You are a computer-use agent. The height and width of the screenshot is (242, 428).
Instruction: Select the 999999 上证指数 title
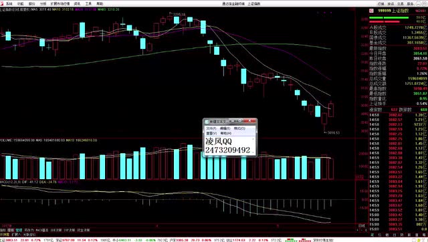pos(393,11)
